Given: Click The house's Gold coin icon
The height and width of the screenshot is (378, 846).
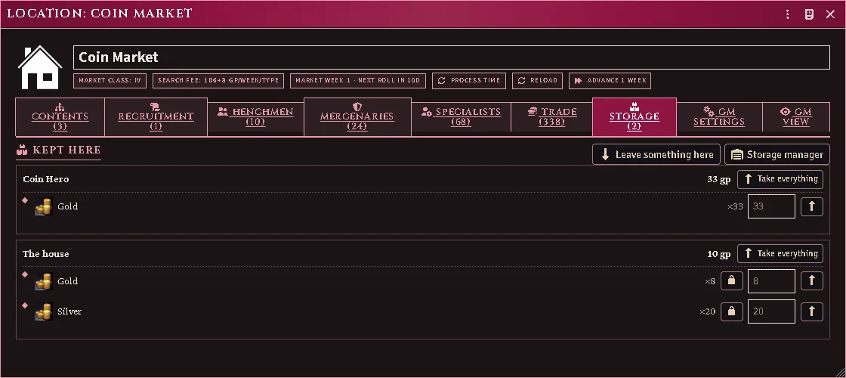Looking at the screenshot, I should (44, 281).
